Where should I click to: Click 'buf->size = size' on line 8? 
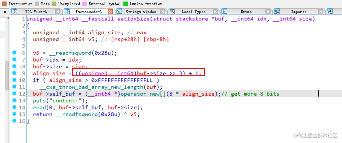pyautogui.click(x=60, y=66)
